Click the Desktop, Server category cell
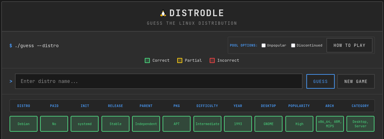The height and width of the screenshot is (139, 384). pos(360,124)
